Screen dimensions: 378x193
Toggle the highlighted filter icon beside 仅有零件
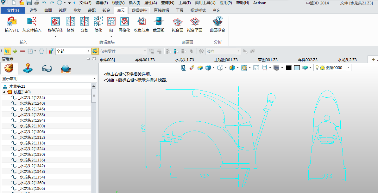pyautogui.click(x=95, y=51)
